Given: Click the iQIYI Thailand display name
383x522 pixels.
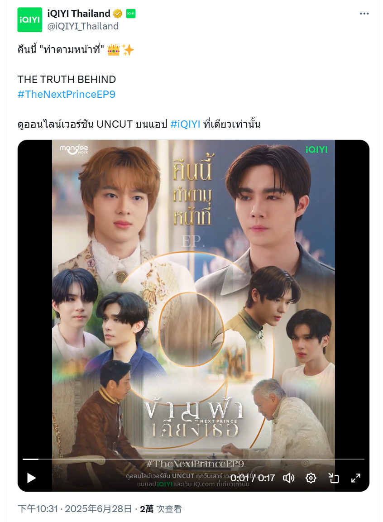Looking at the screenshot, I should click(x=79, y=13).
